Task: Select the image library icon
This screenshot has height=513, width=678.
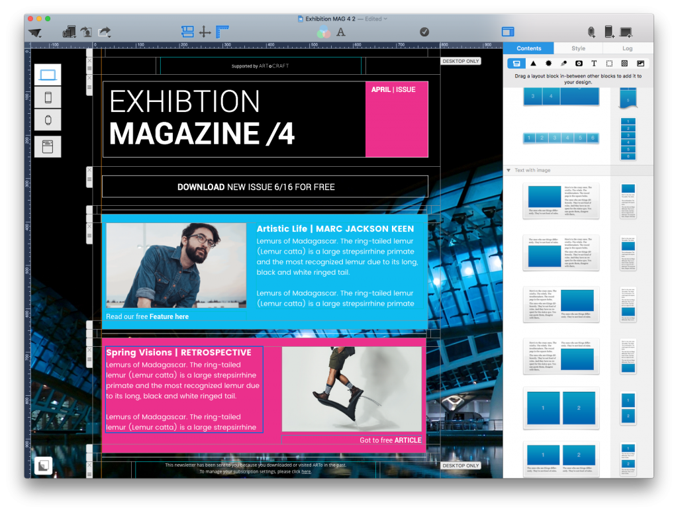Action: (x=640, y=64)
